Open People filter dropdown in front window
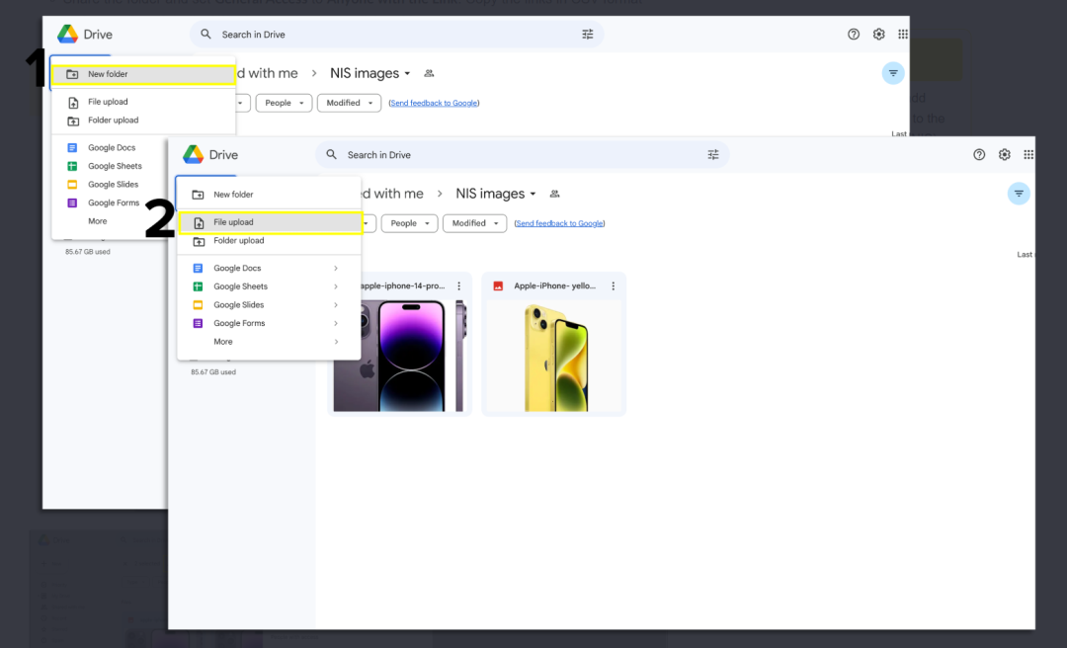The width and height of the screenshot is (1067, 648). (x=410, y=223)
